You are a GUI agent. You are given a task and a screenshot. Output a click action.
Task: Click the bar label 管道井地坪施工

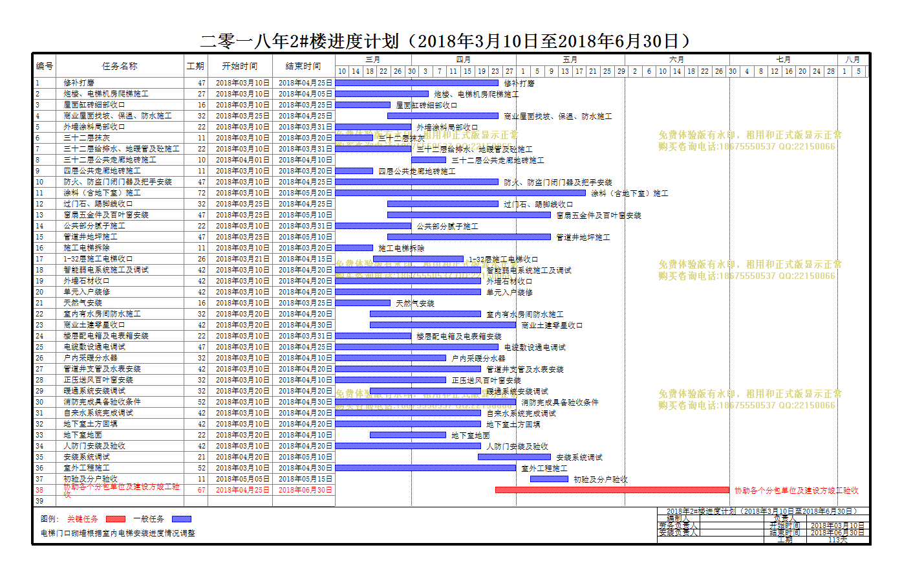pos(583,237)
